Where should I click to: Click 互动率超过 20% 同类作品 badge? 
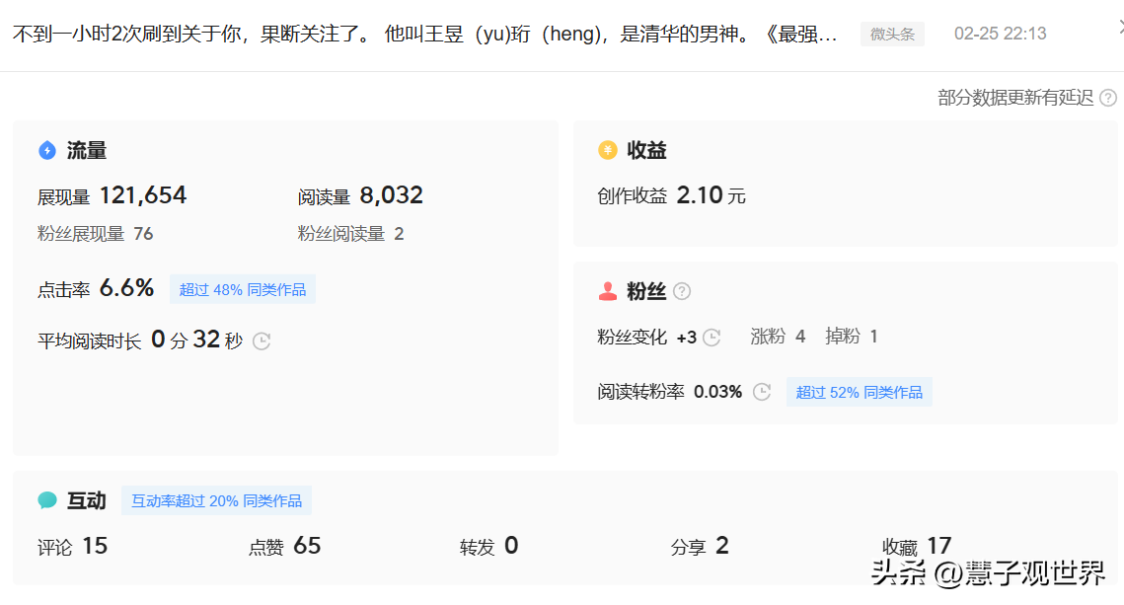[217, 500]
